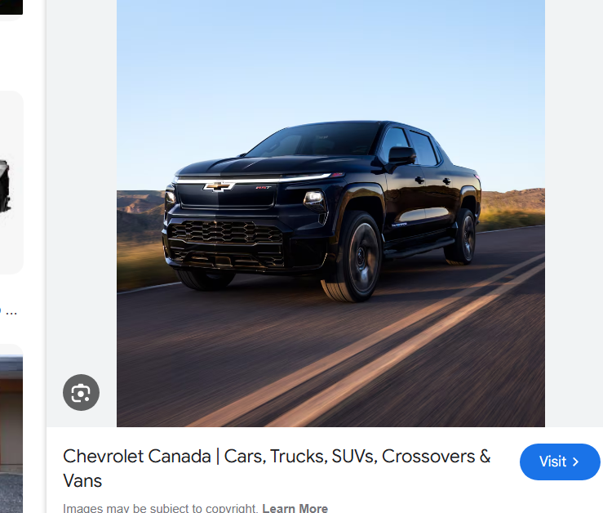The width and height of the screenshot is (603, 513).
Task: Click the chevron arrow inside Visit button
Action: [x=575, y=462]
